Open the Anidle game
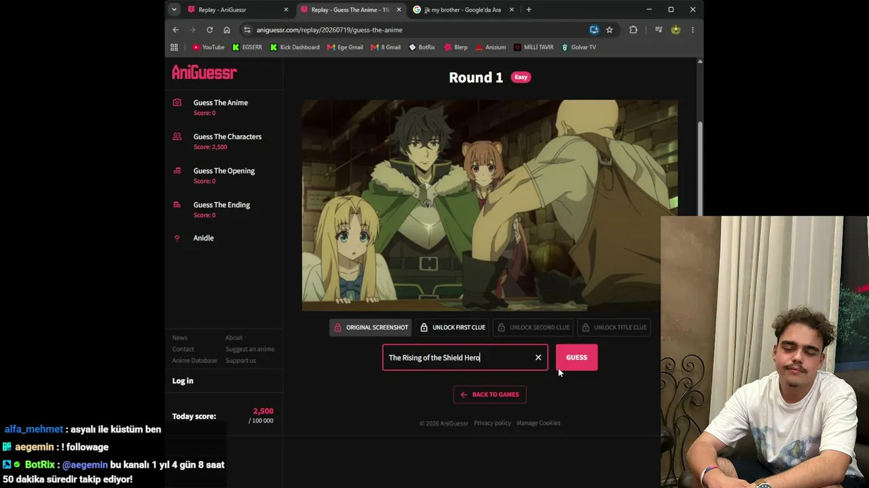The width and height of the screenshot is (869, 488). (204, 238)
